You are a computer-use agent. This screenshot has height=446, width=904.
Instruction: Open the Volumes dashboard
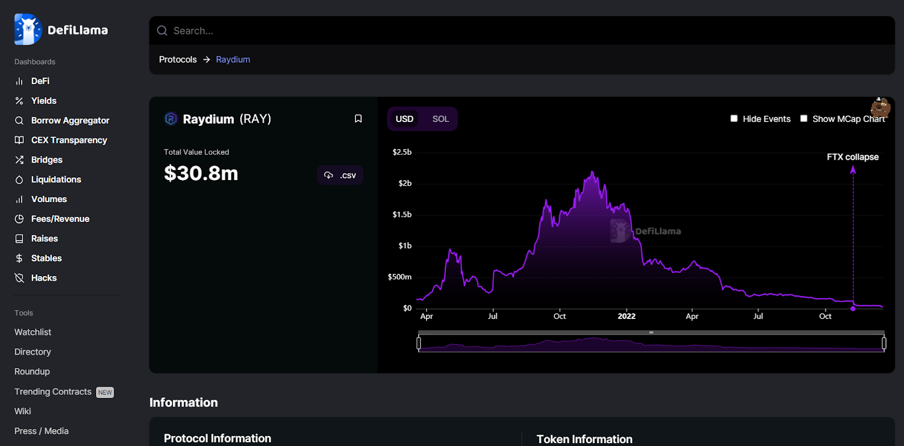point(49,199)
